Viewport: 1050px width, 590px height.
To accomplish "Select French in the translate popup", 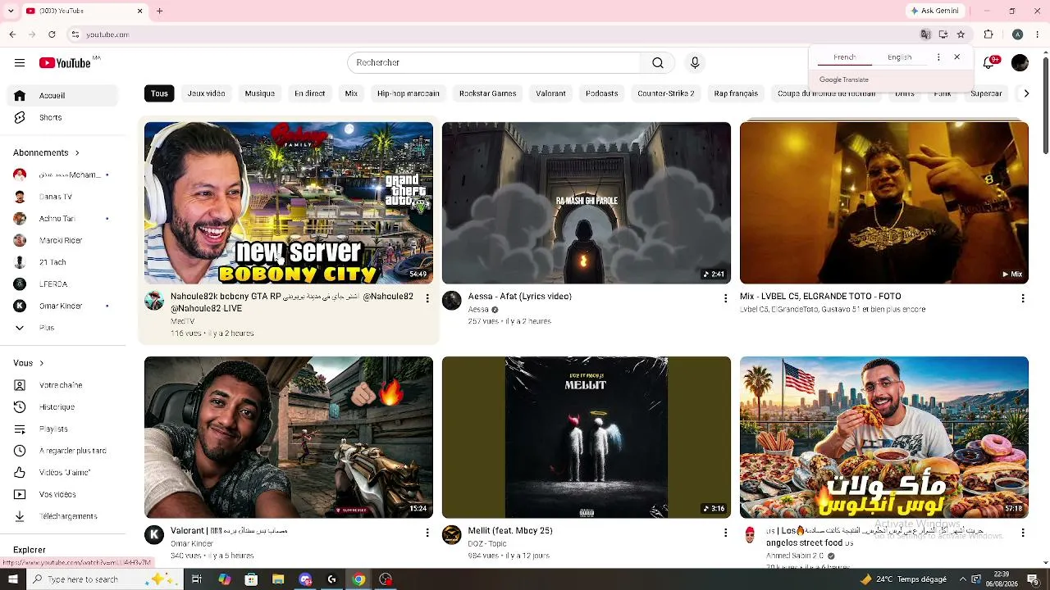I will tap(845, 57).
